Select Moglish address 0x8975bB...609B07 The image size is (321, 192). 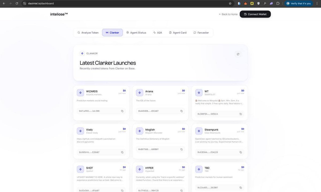pos(148,149)
